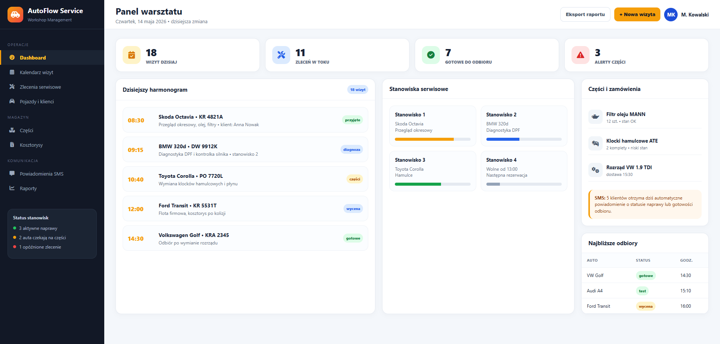Screen dimensions: 720x344
Task: Click the 08:30 time on Skoda Octavia row
Action: pos(136,121)
